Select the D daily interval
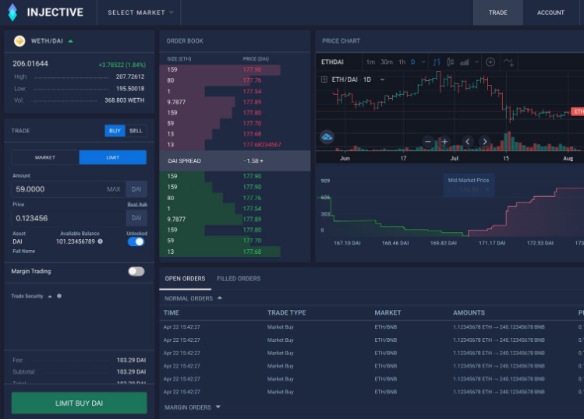 [x=413, y=62]
